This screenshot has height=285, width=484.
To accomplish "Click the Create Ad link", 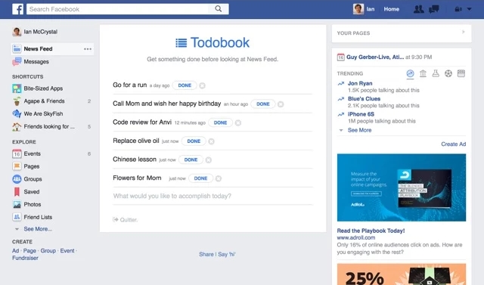I will (454, 144).
